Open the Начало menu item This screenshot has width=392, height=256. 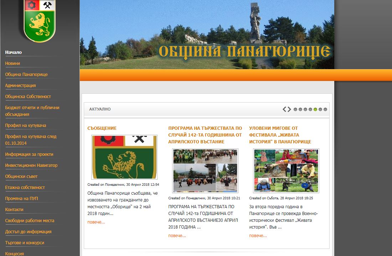point(14,52)
